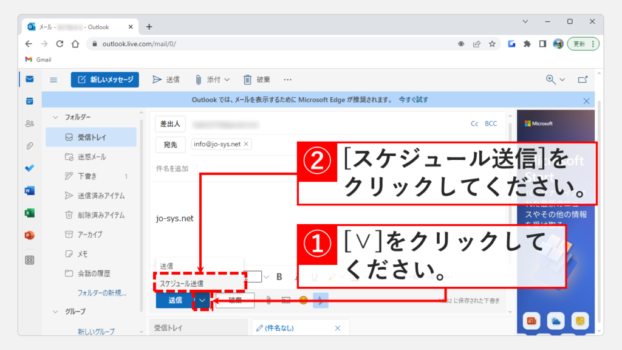Expand the send options dropdown arrow
This screenshot has height=350, width=622.
pos(203,300)
